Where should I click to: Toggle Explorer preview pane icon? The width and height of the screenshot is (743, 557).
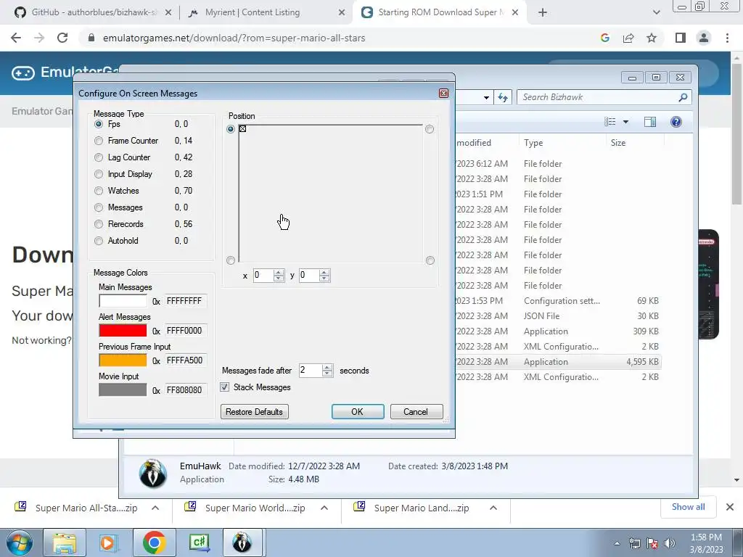point(650,122)
